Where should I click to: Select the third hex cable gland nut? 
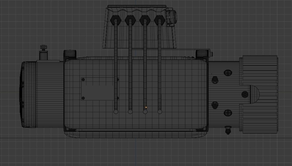pos(145,20)
